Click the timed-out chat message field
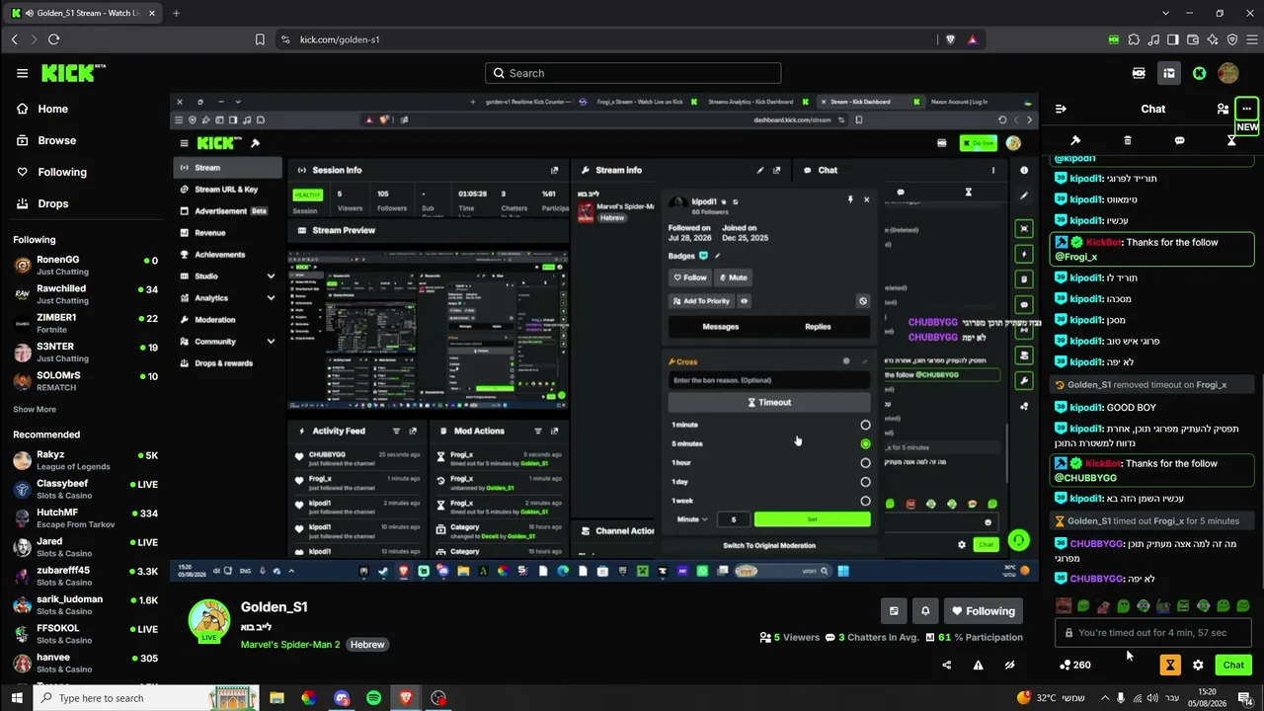This screenshot has width=1264, height=711. tap(1153, 633)
